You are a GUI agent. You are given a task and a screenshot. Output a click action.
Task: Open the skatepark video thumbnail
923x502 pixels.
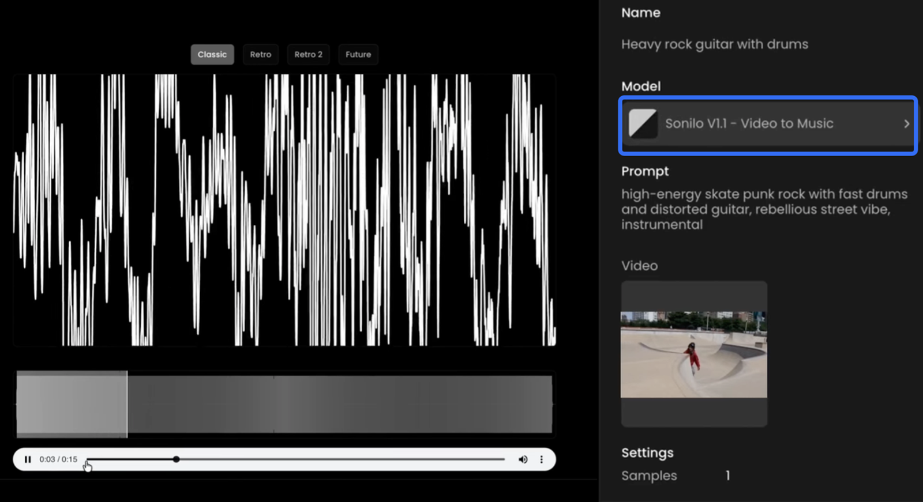(x=694, y=354)
